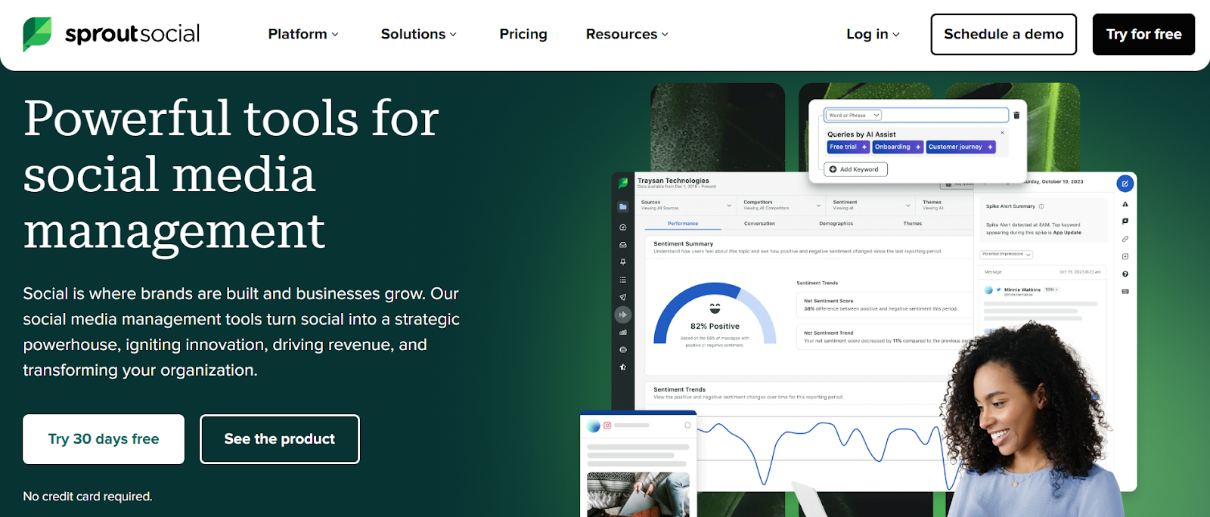This screenshot has height=517, width=1210.
Task: Select the gauge dashboard icon in sidebar
Action: pos(623,227)
